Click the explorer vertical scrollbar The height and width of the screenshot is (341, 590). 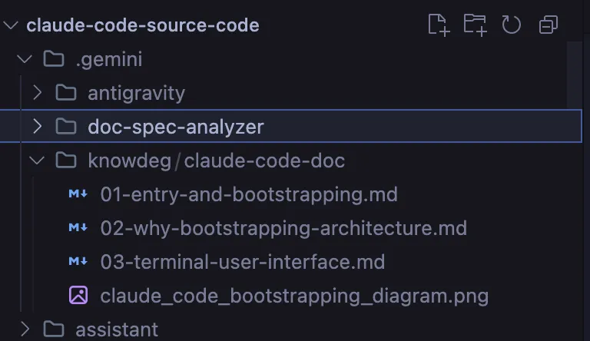pos(575,77)
